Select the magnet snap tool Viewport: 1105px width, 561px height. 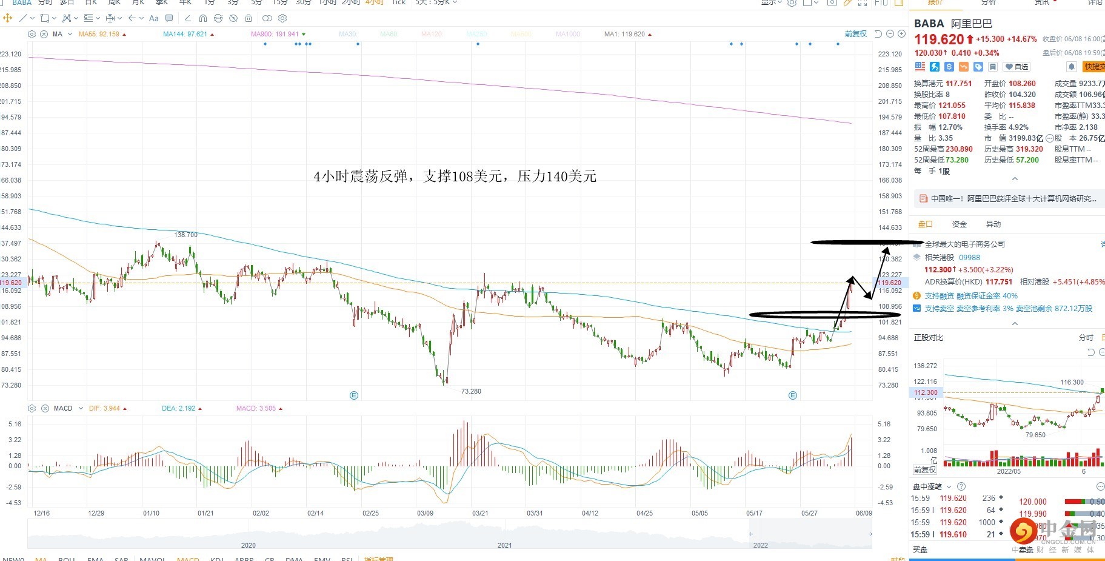coord(203,18)
